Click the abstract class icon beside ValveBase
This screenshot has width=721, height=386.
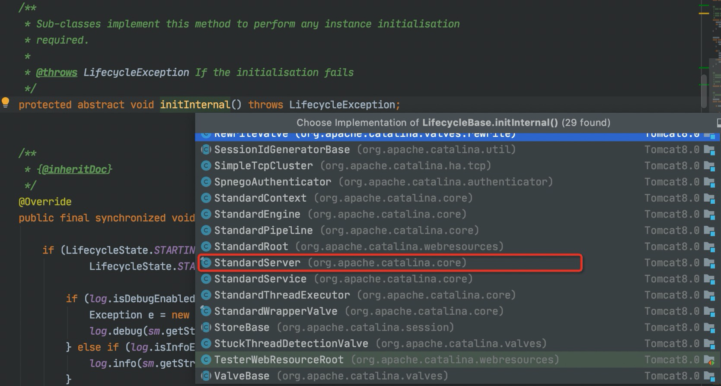pos(206,376)
